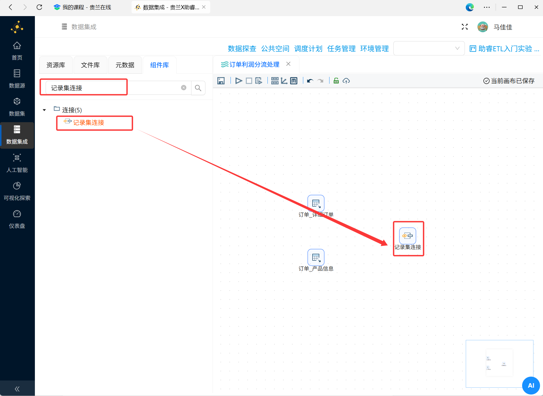Save the canvas with the floppy icon

coord(221,81)
